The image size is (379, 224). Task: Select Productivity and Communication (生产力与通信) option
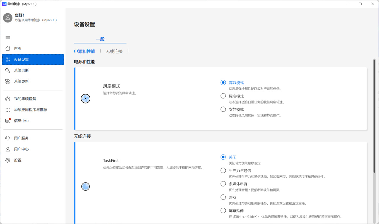tap(223, 171)
